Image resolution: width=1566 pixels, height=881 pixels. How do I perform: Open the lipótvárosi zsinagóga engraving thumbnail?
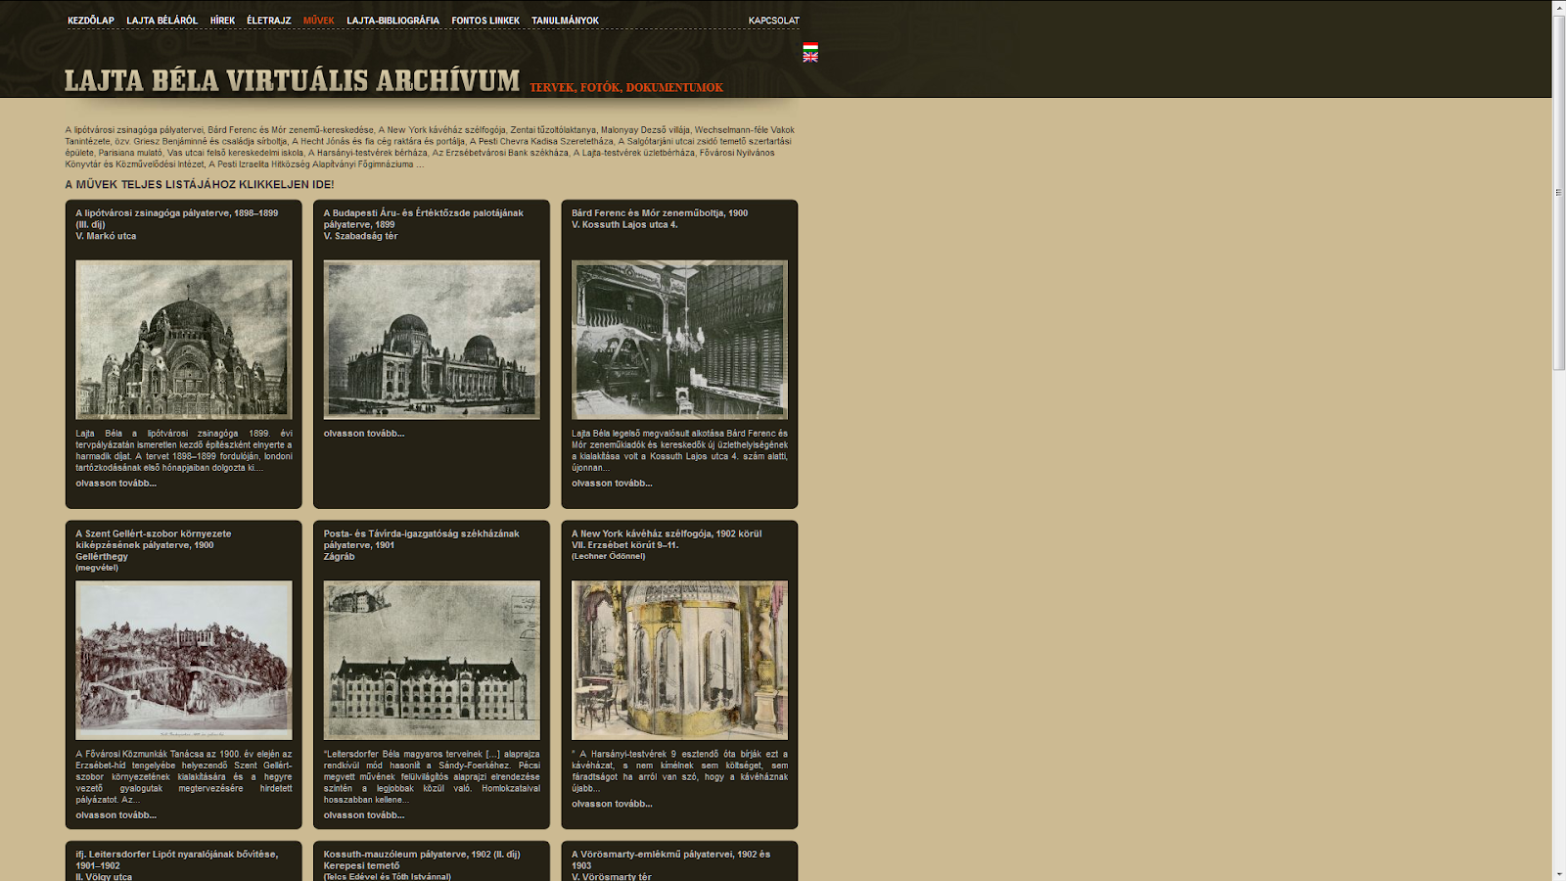(x=184, y=340)
